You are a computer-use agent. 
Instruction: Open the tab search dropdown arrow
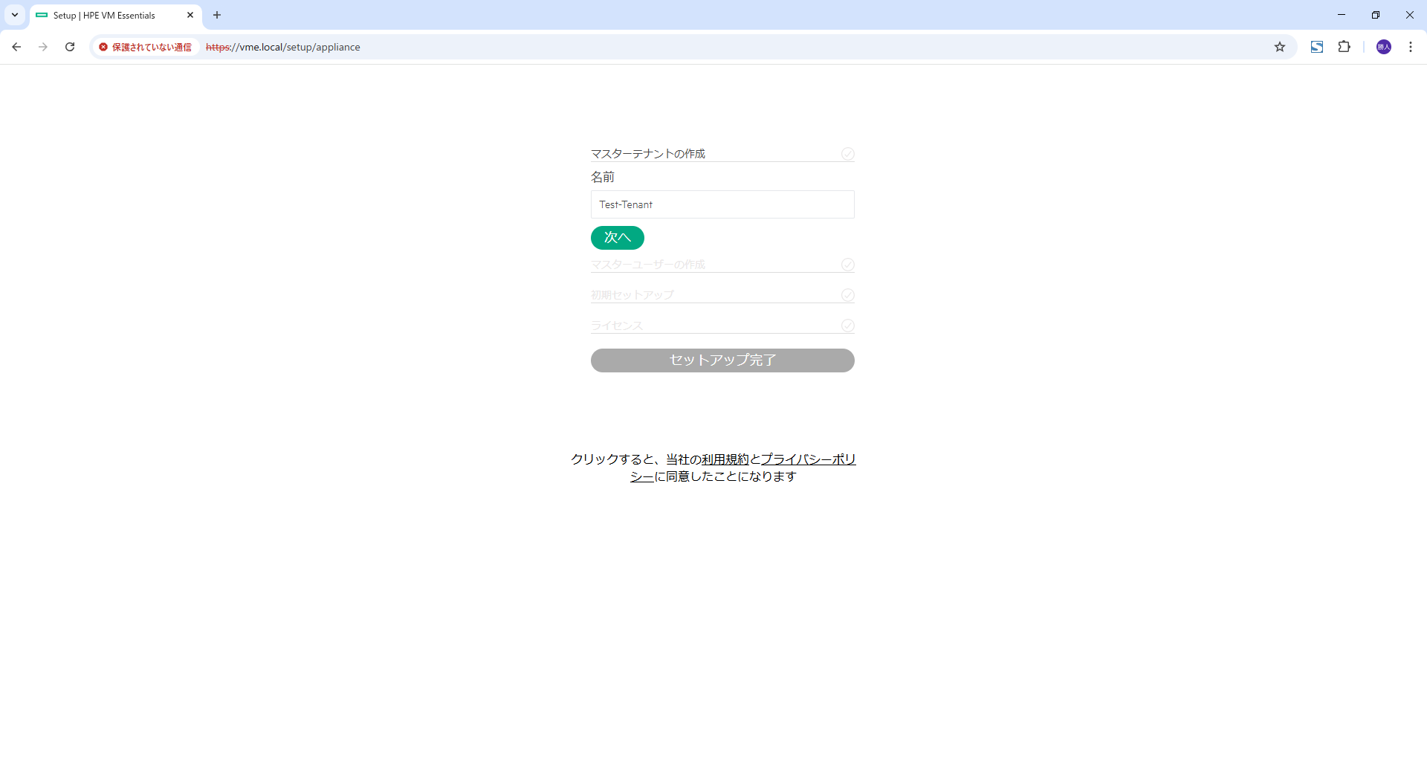[15, 15]
